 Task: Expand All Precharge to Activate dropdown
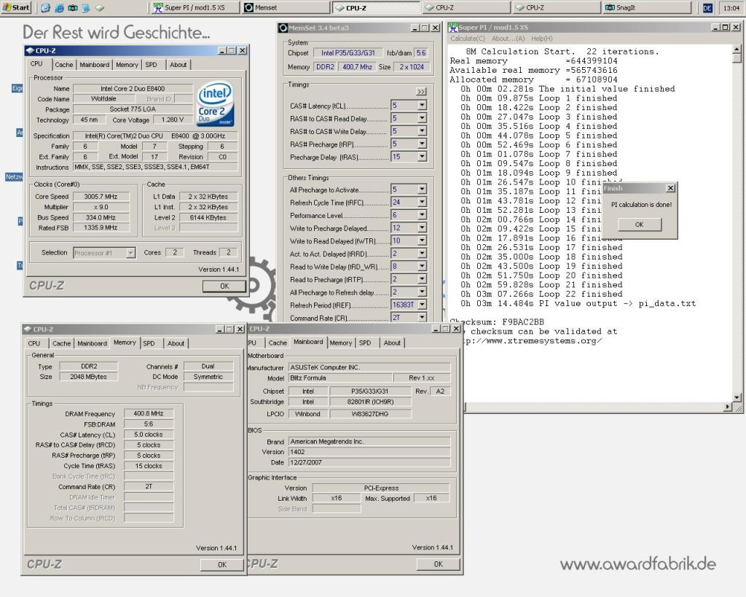click(422, 190)
